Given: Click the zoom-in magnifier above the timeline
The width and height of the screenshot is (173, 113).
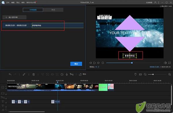Looking at the screenshot, I should point(170,74).
